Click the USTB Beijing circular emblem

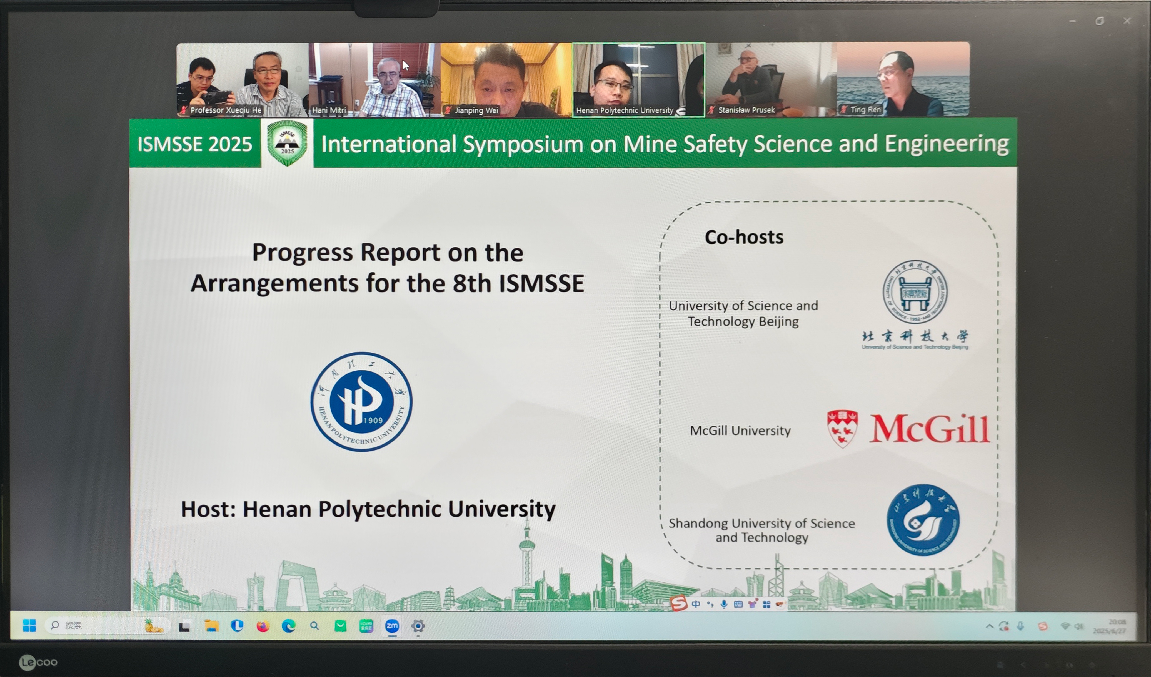915,292
